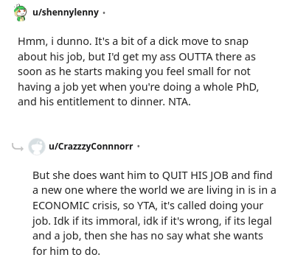Click the dot separator after u/CrazzzyConnnorr
This screenshot has width=295, height=277.
pyautogui.click(x=139, y=147)
